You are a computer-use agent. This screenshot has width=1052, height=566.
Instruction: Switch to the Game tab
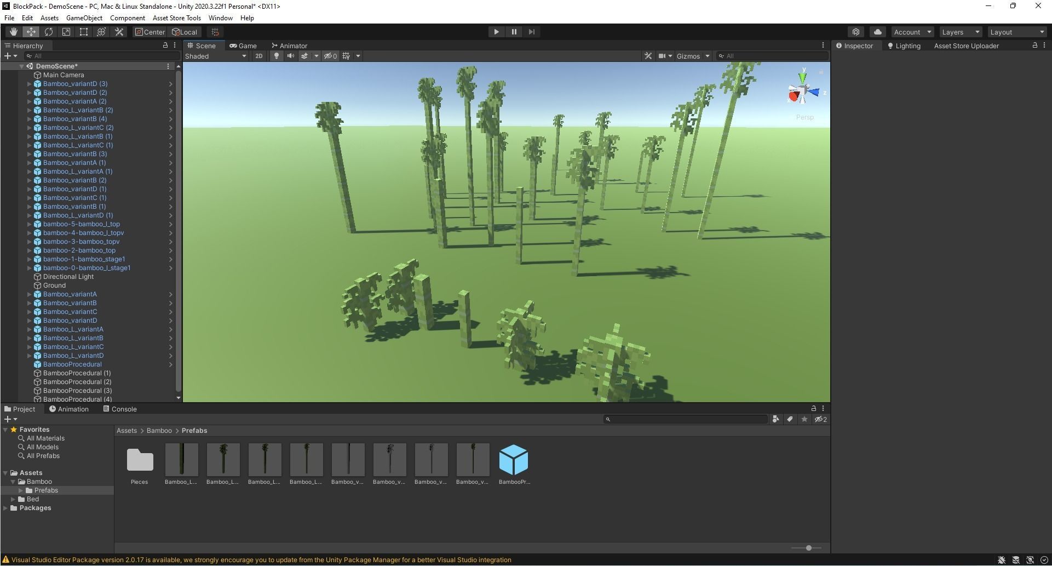point(243,45)
